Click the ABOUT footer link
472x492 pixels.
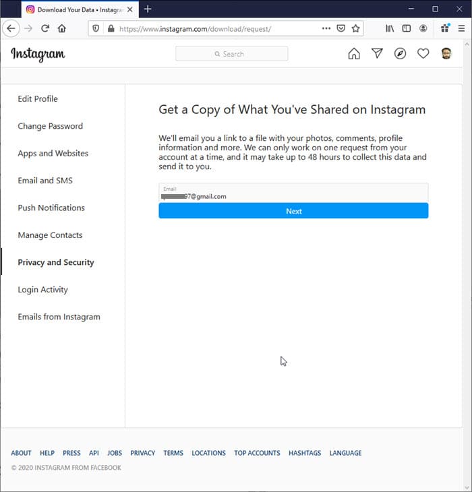tap(21, 453)
